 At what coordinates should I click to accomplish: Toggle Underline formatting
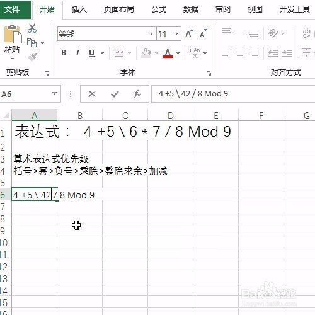point(91,53)
